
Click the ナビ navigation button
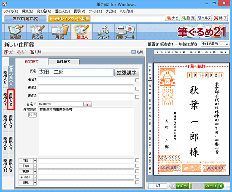(x=173, y=18)
